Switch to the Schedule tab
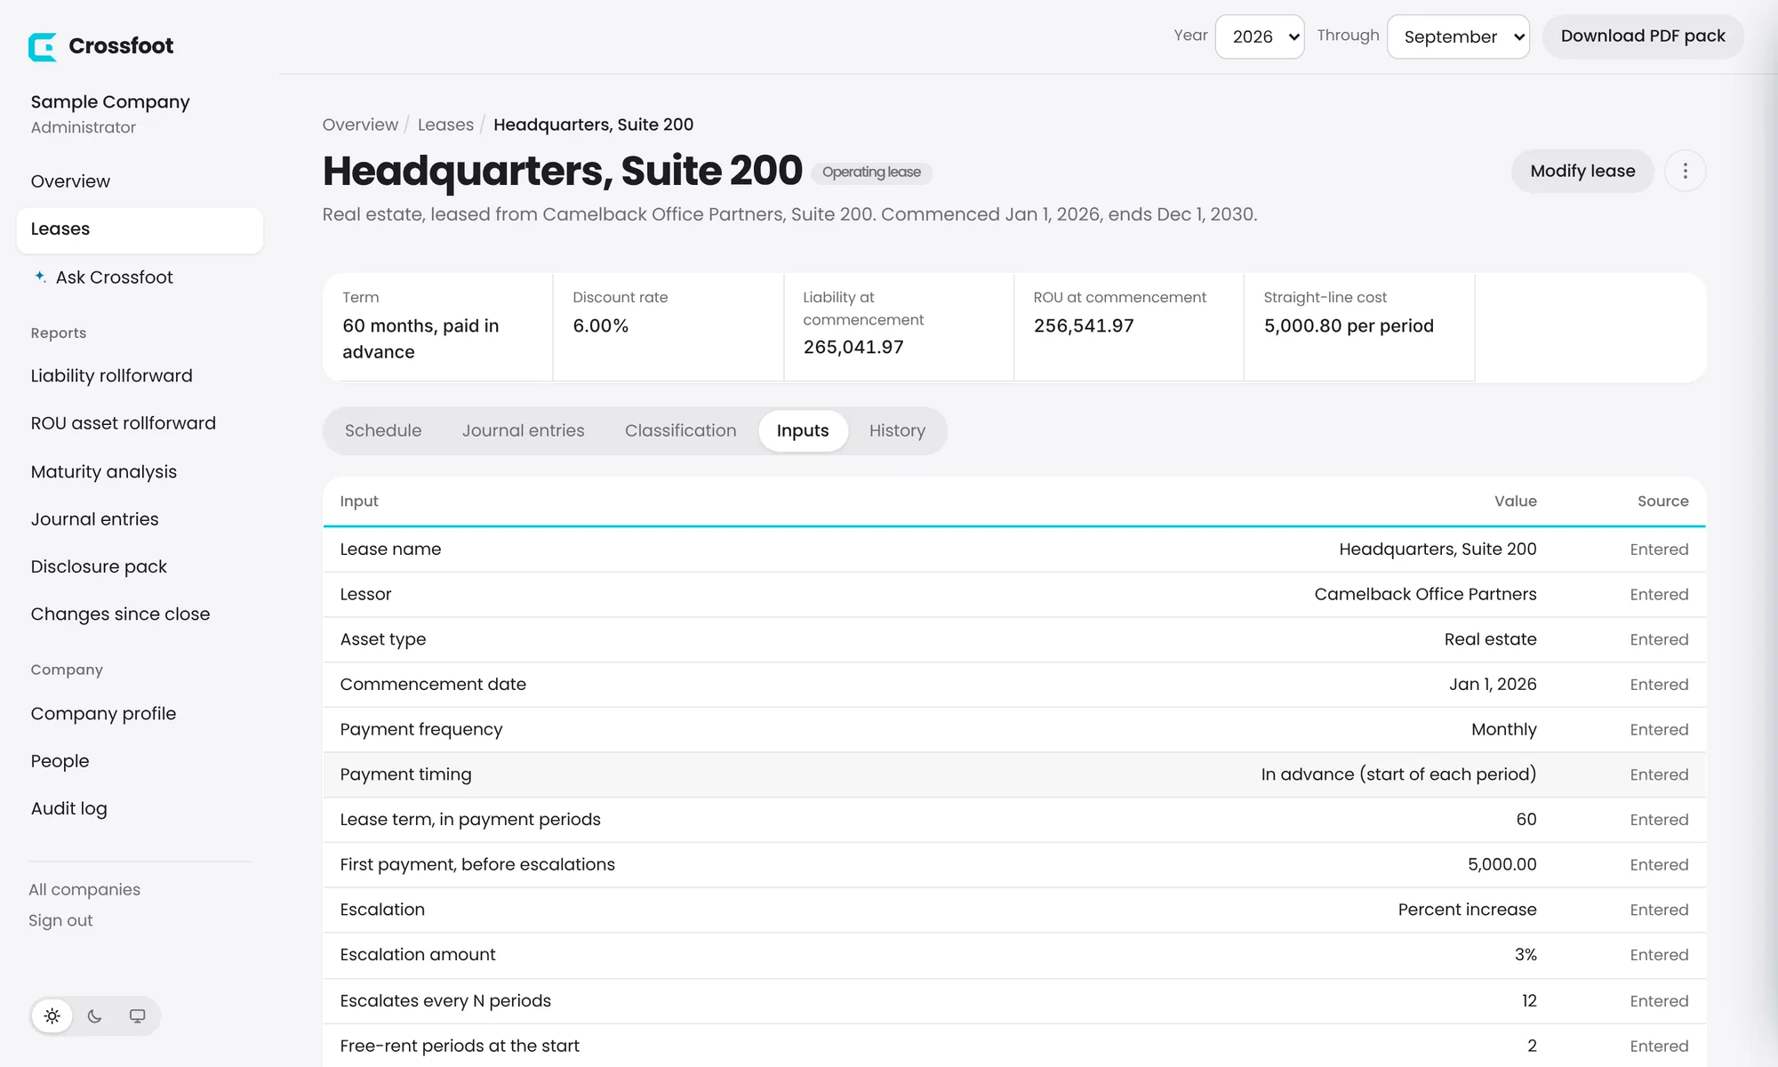This screenshot has width=1778, height=1067. click(x=383, y=430)
